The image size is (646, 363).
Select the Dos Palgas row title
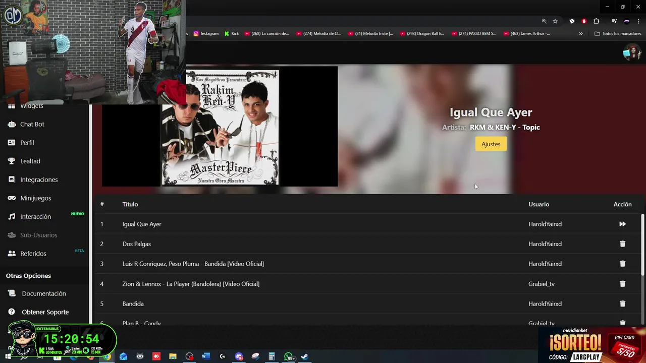pos(136,244)
